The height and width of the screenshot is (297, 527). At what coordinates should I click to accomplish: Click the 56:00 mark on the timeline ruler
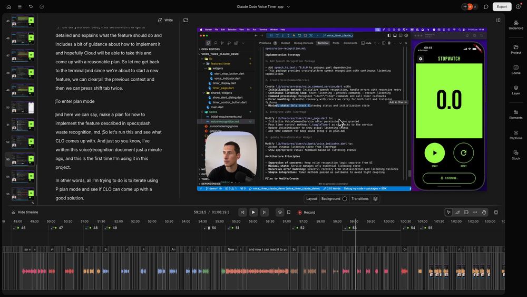tap(253, 222)
